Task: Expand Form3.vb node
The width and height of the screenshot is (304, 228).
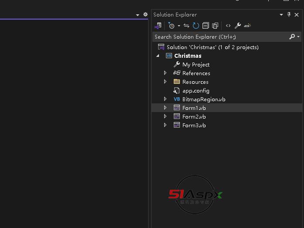Action: point(165,125)
